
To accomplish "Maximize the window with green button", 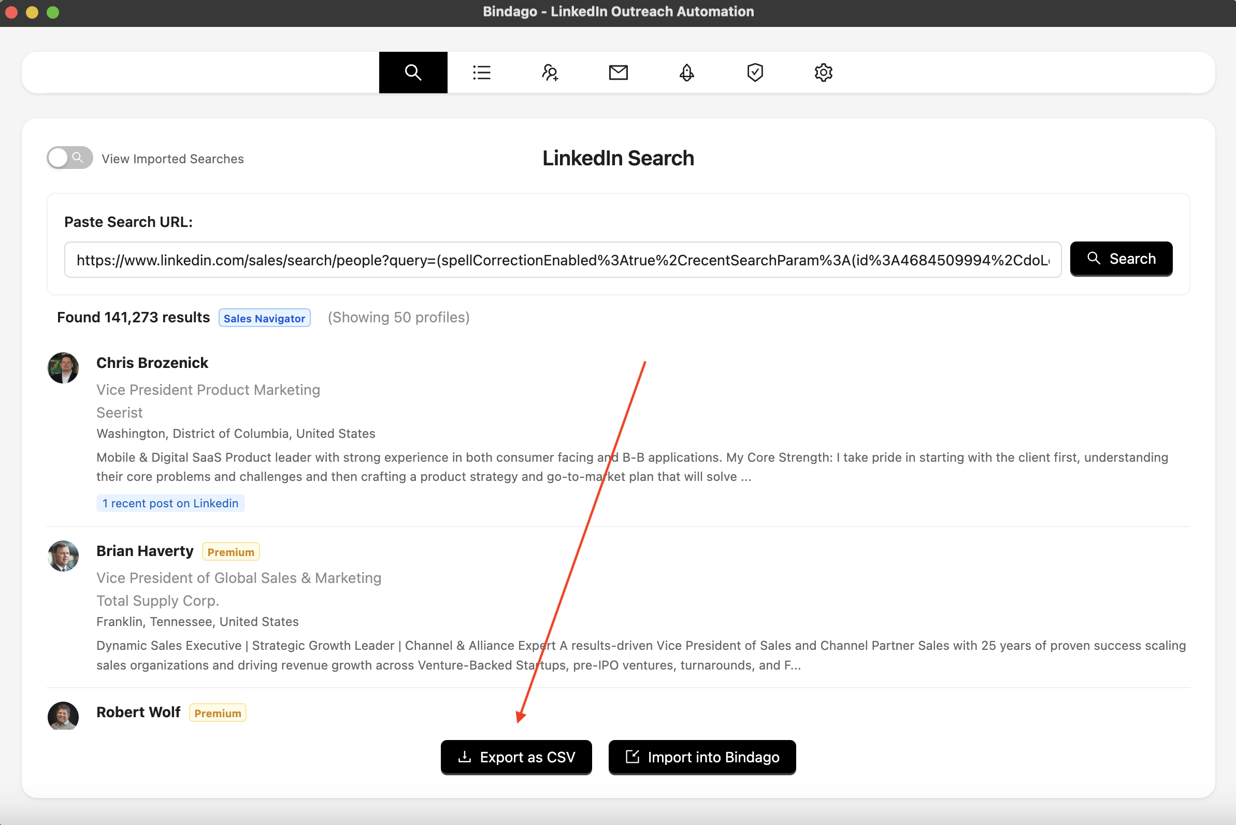I will click(53, 12).
